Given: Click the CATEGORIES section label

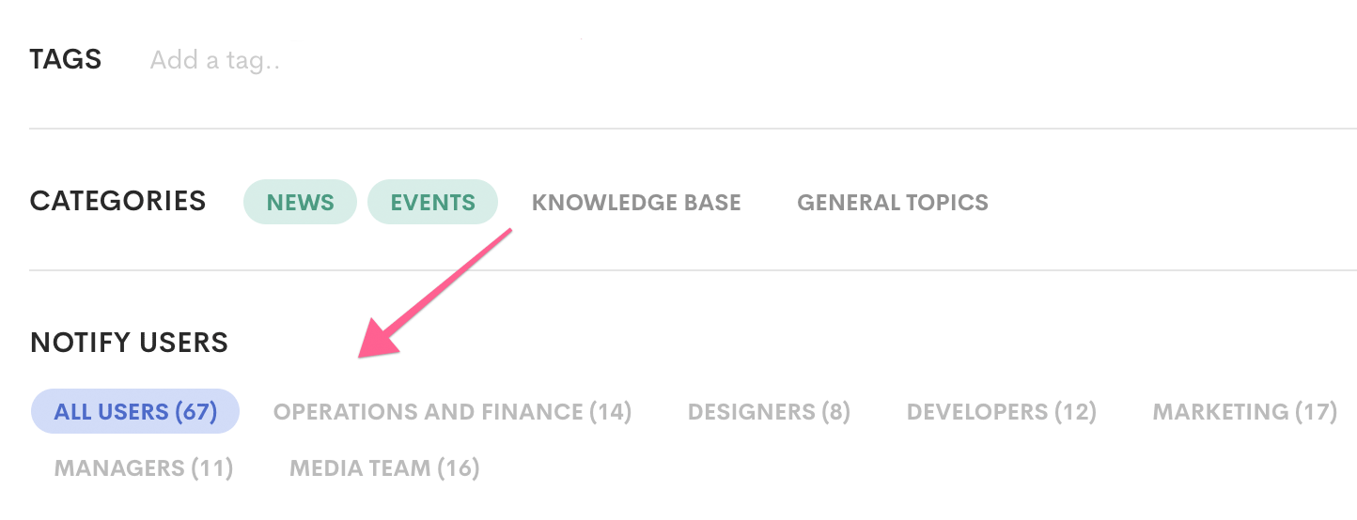Looking at the screenshot, I should (117, 201).
